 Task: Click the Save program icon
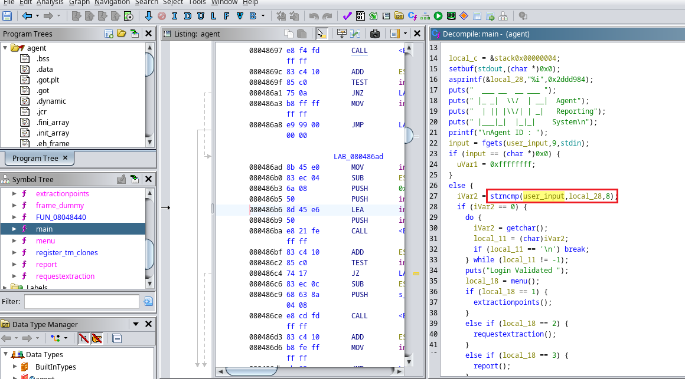click(x=7, y=16)
